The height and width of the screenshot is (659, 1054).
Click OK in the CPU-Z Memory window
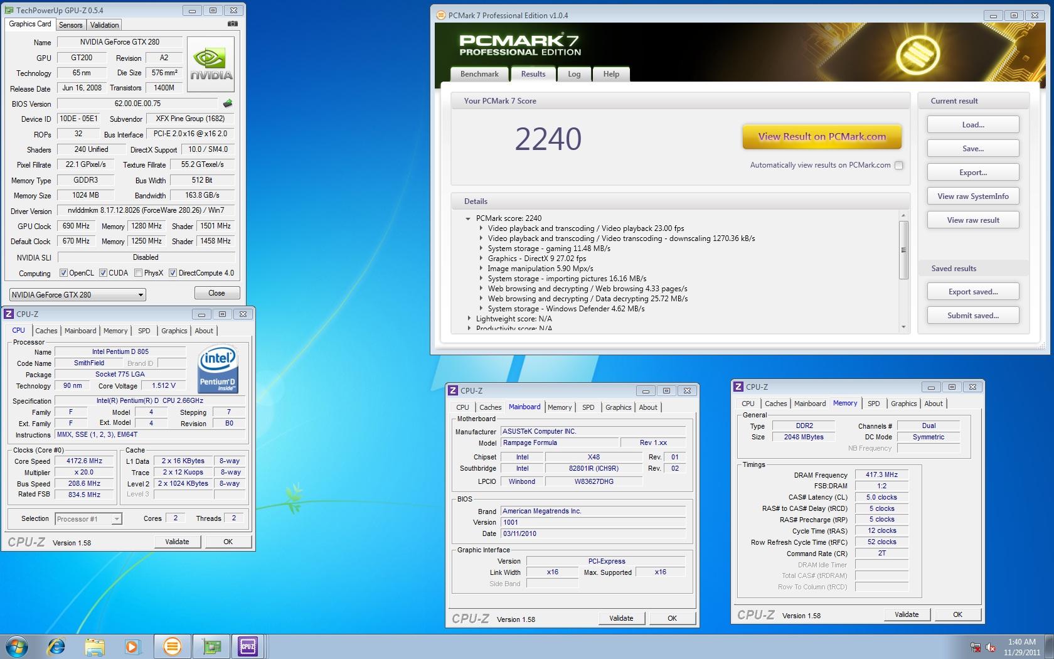pos(957,614)
